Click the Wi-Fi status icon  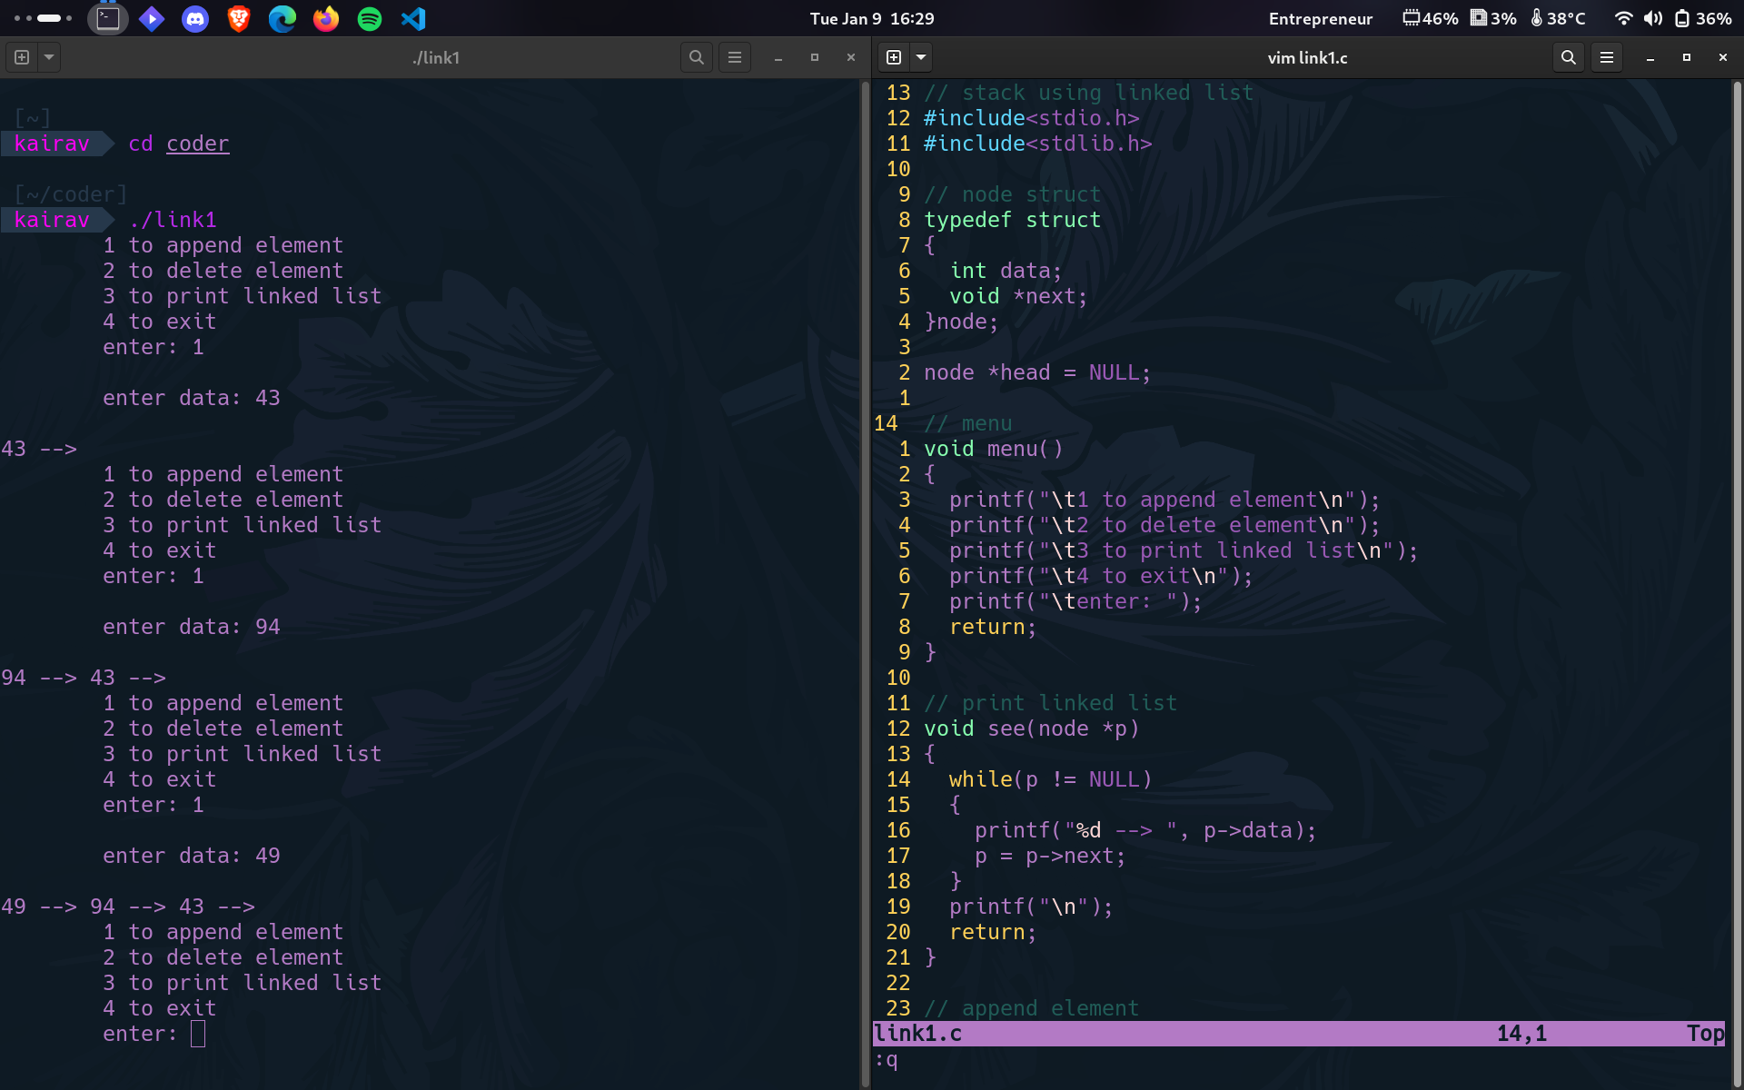click(1623, 18)
